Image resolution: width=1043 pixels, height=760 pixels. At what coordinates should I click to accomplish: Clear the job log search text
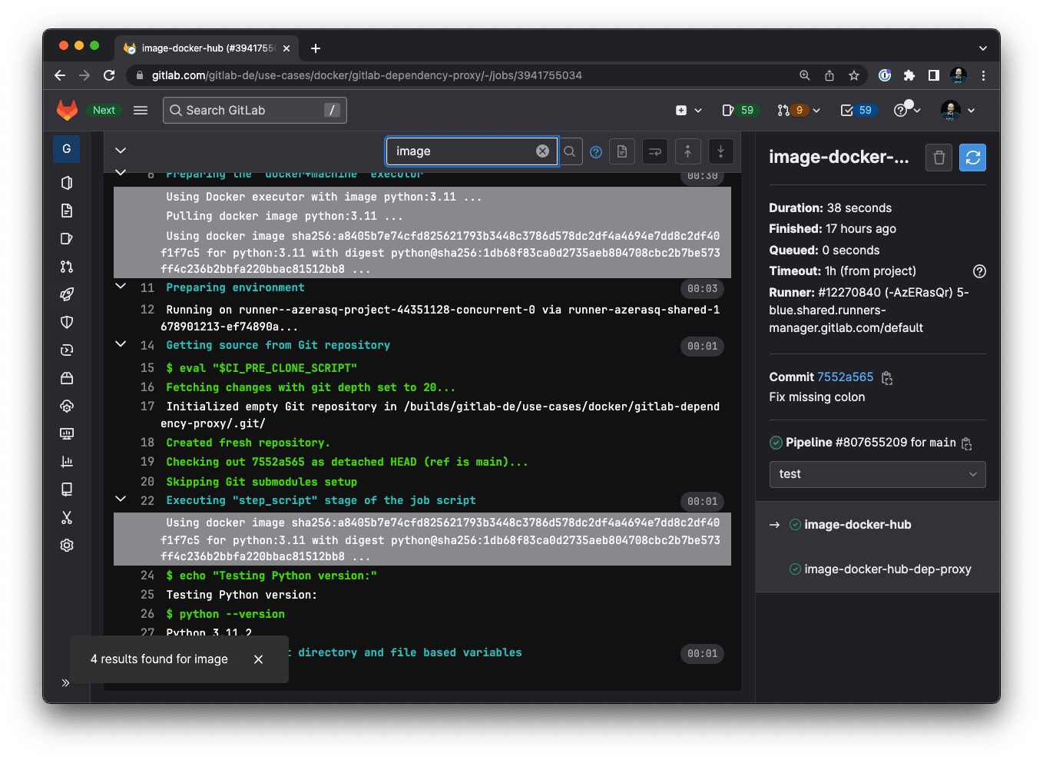coord(542,151)
